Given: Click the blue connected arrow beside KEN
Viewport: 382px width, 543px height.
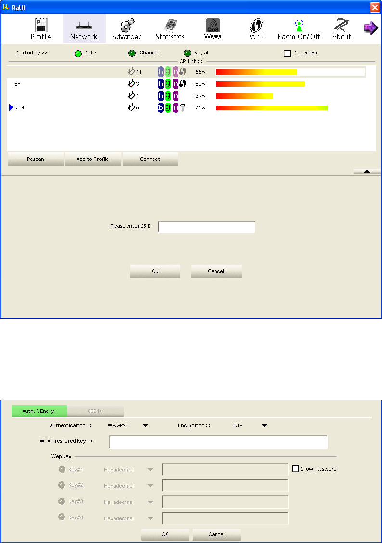Looking at the screenshot, I should click(11, 108).
